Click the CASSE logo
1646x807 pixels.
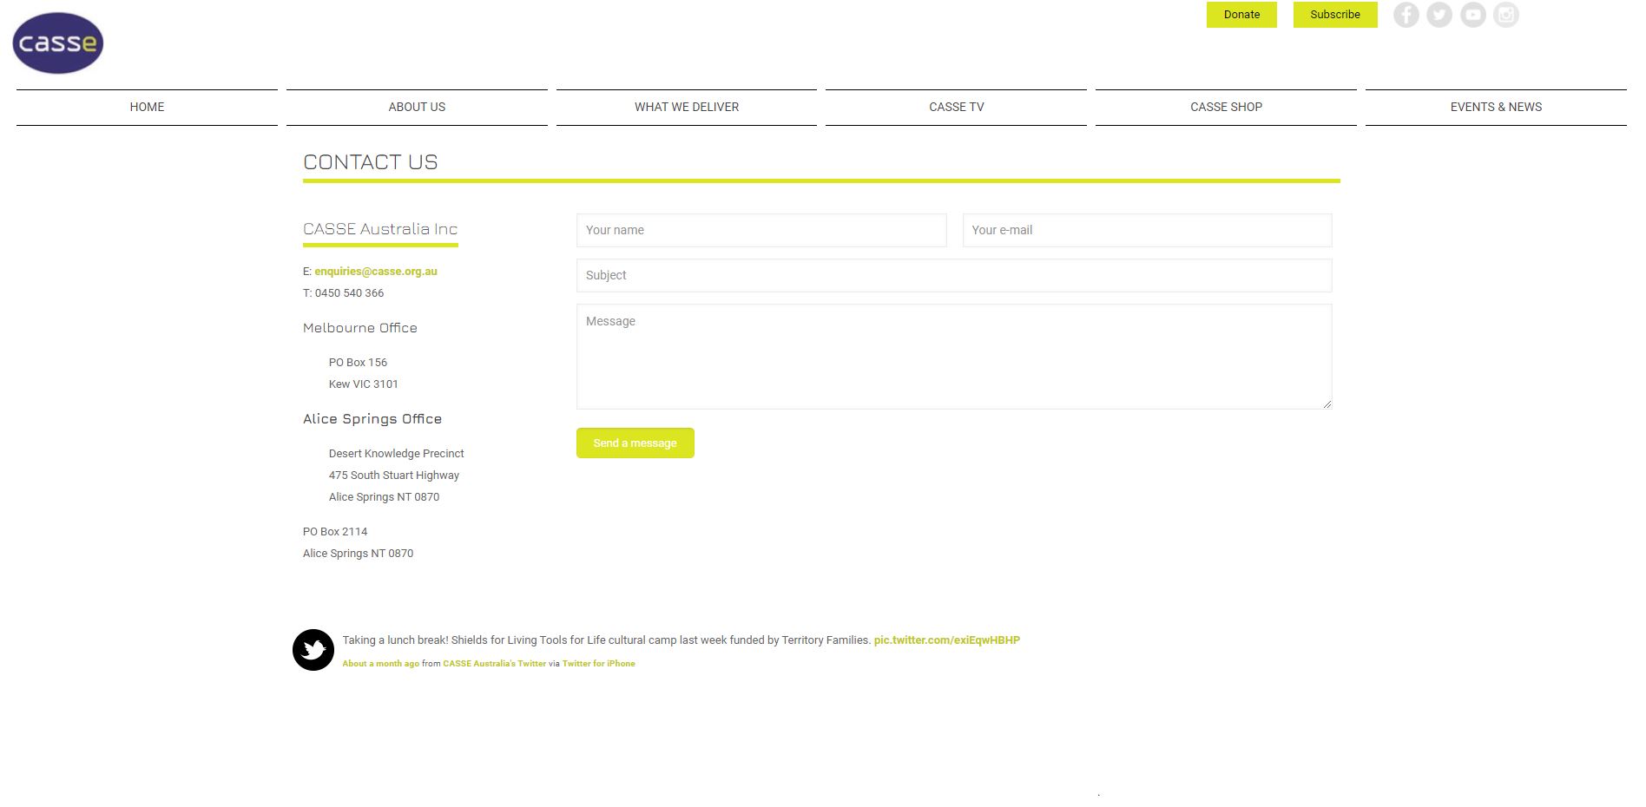[58, 43]
